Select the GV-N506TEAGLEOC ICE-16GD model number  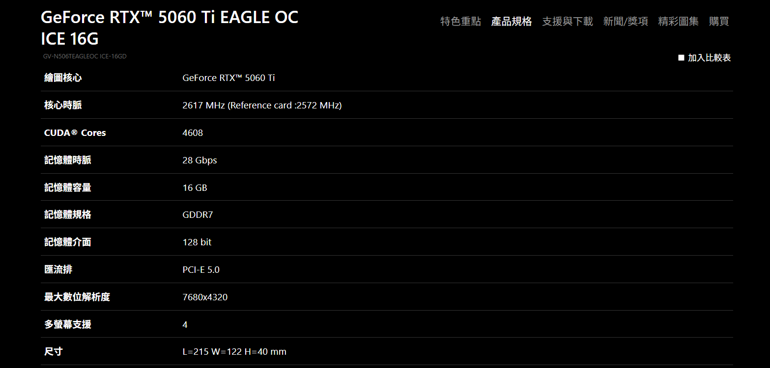[85, 56]
